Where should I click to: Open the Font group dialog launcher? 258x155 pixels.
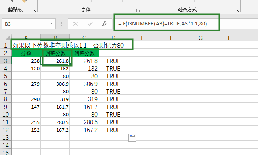(x=138, y=10)
